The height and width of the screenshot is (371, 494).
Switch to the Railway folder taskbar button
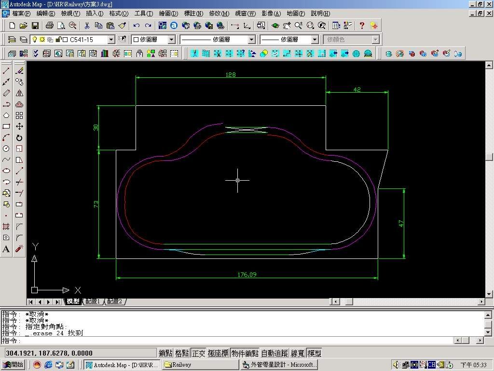pyautogui.click(x=200, y=365)
